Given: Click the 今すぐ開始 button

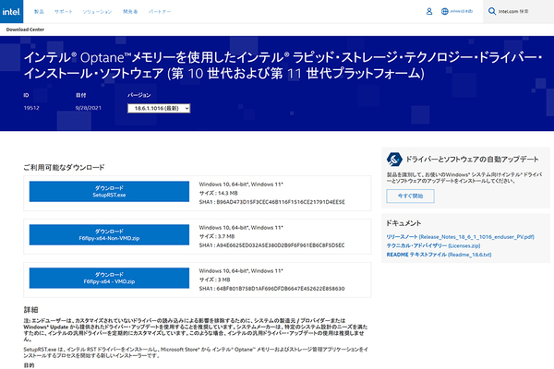Looking at the screenshot, I should tap(410, 196).
